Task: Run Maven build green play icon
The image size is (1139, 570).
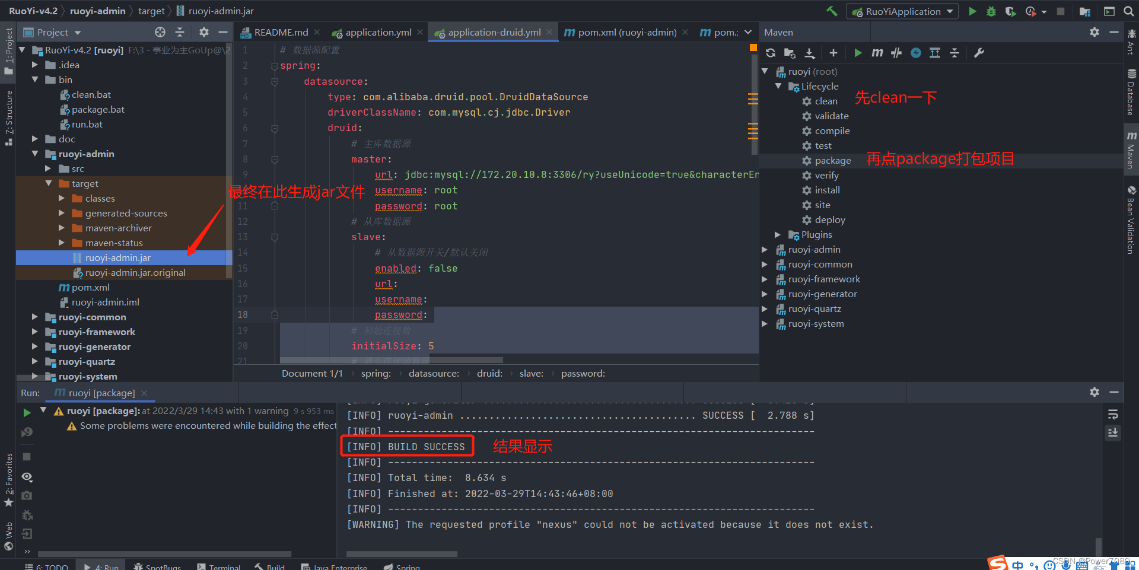Action: pos(858,53)
